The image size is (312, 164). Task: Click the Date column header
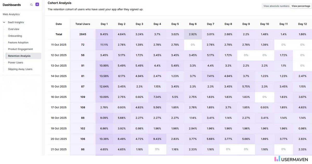coord(58,24)
